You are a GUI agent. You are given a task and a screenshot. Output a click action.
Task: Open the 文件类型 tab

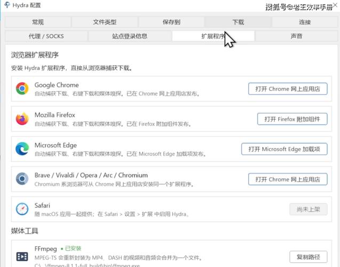[105, 22]
